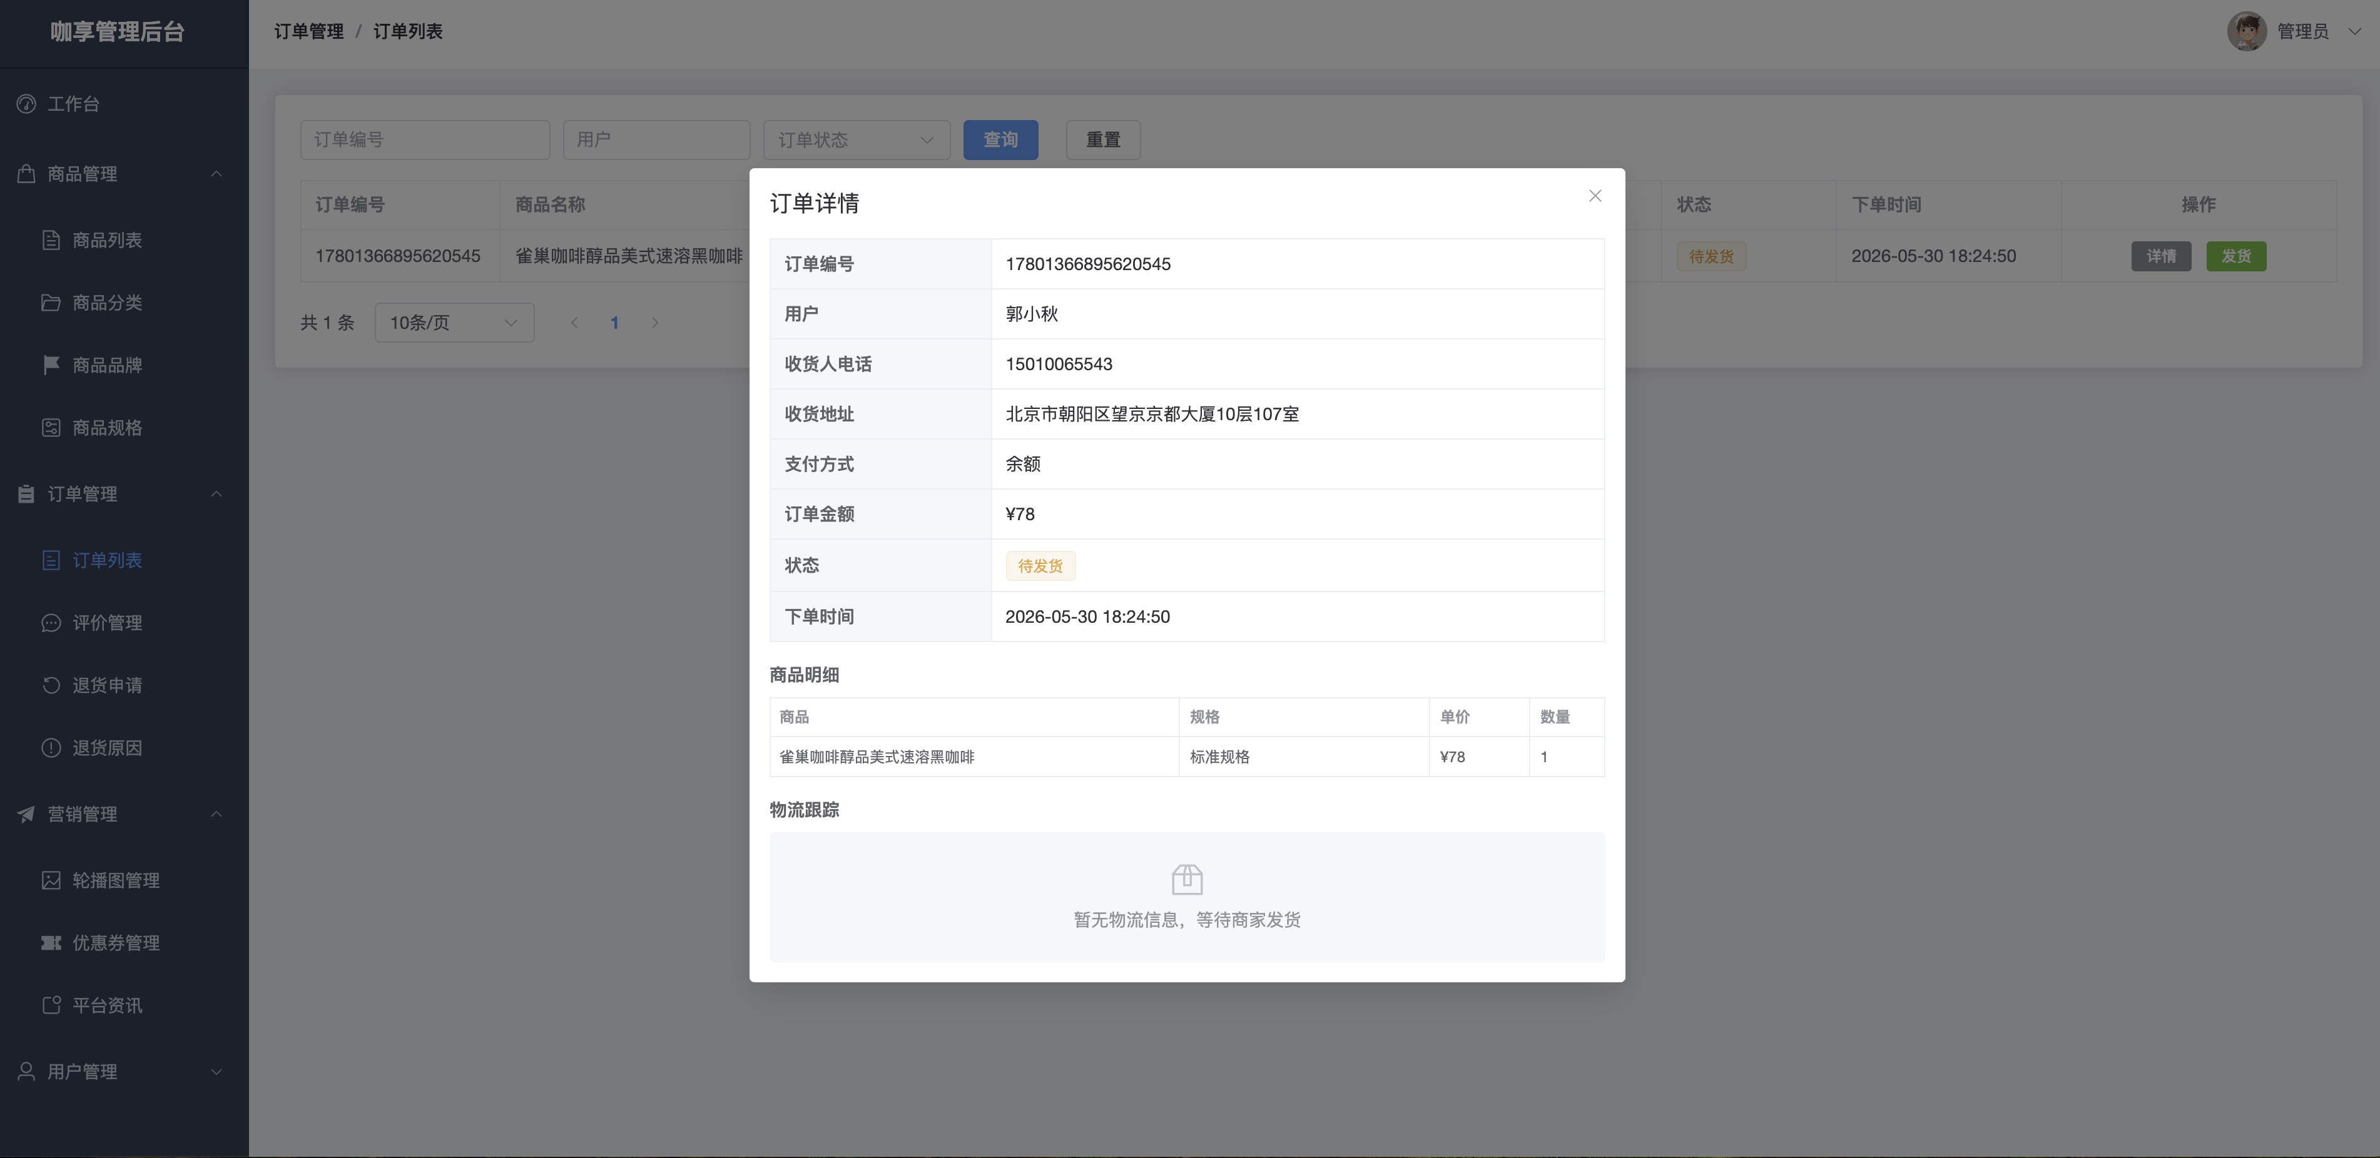Go to previous page arrow
2380x1158 pixels.
point(575,322)
